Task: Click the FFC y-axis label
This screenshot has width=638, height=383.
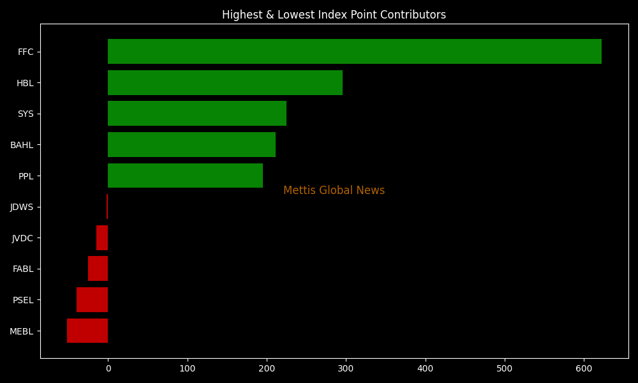Action: (x=26, y=52)
